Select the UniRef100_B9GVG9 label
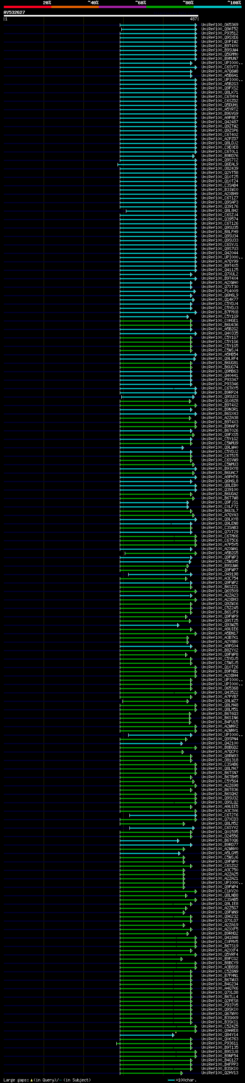Viewport: 245px width, 1083px height. tap(220, 113)
